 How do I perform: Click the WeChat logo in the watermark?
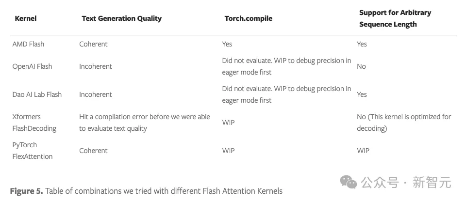tap(349, 182)
